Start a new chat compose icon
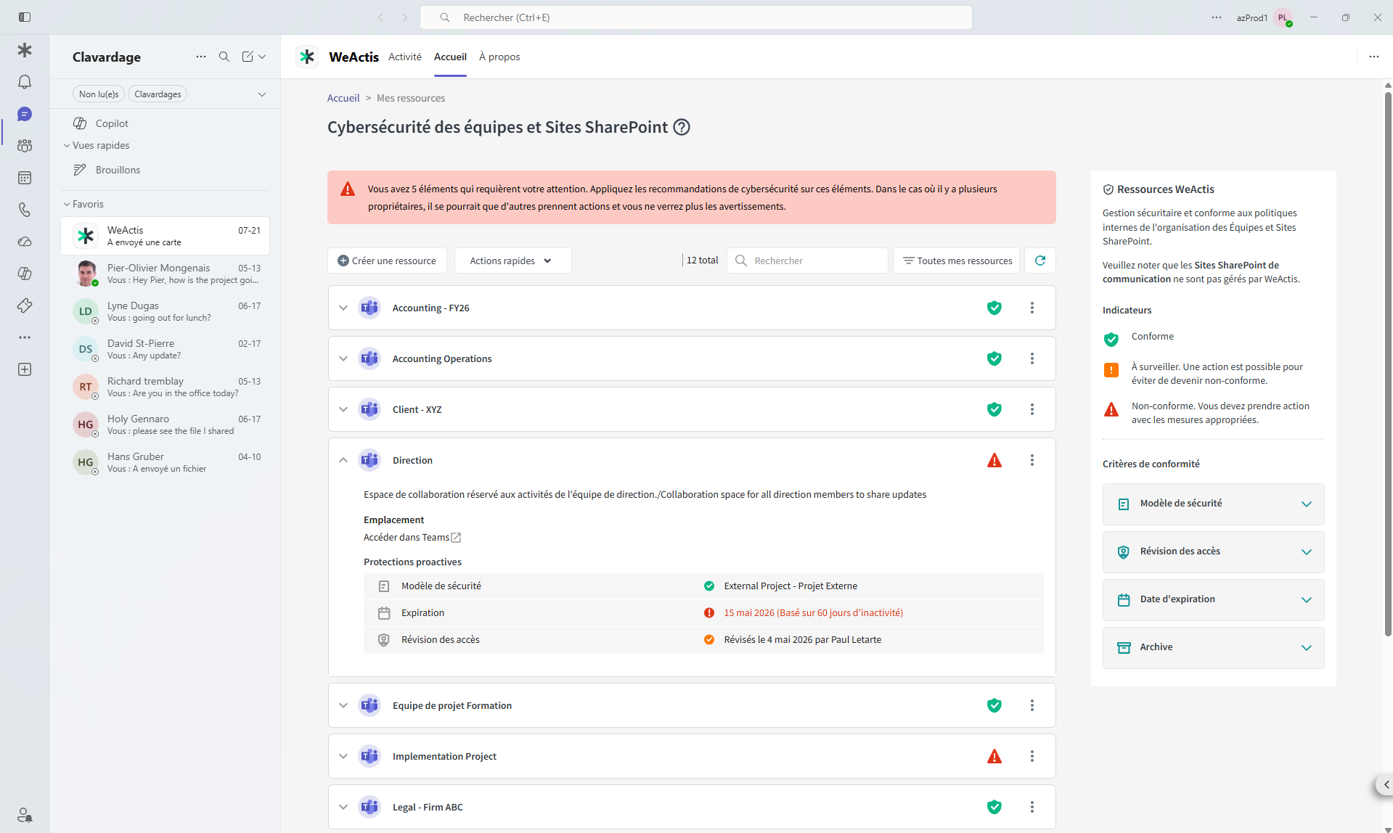This screenshot has width=1393, height=833. coord(248,57)
